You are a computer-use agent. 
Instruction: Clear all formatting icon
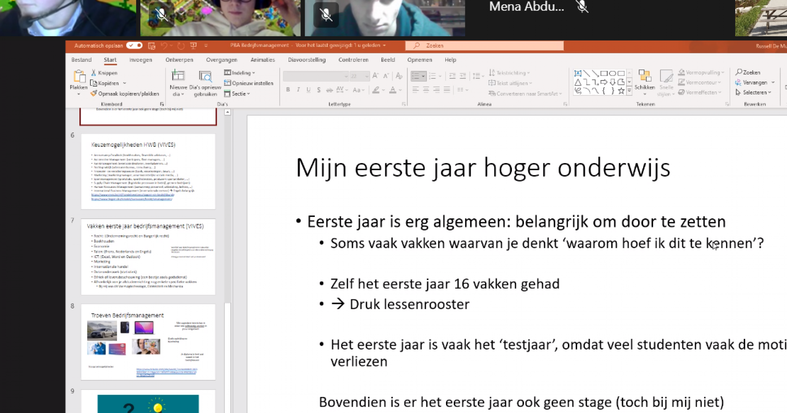point(399,76)
